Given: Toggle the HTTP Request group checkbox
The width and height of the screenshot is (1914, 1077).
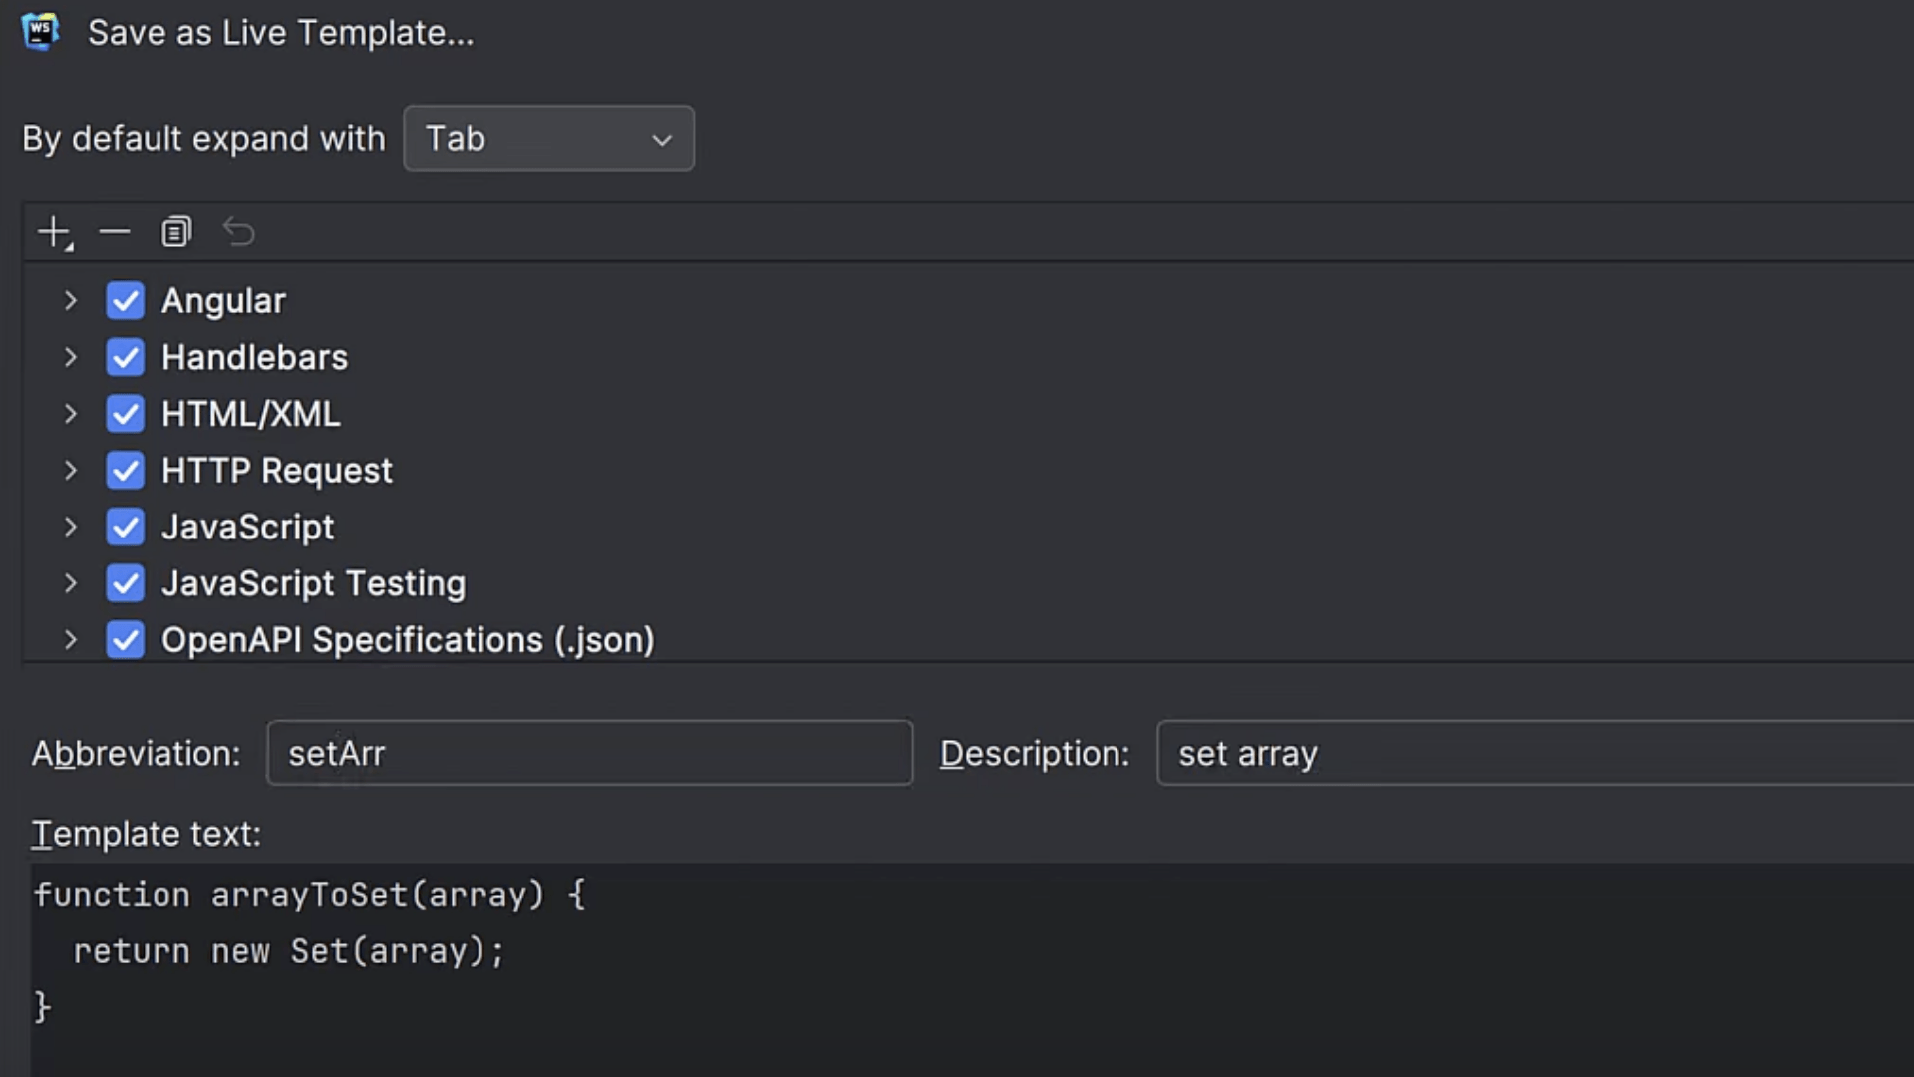Looking at the screenshot, I should pos(126,471).
